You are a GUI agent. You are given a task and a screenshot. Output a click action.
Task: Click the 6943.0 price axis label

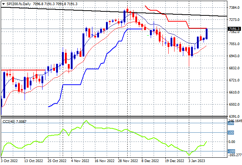pyautogui.click(x=234, y=56)
